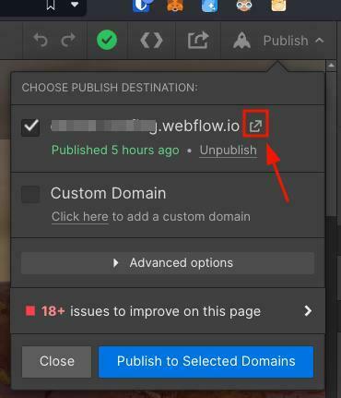This screenshot has height=398, width=341.
Task: Click the webflow.io domain name text
Action: (145, 126)
